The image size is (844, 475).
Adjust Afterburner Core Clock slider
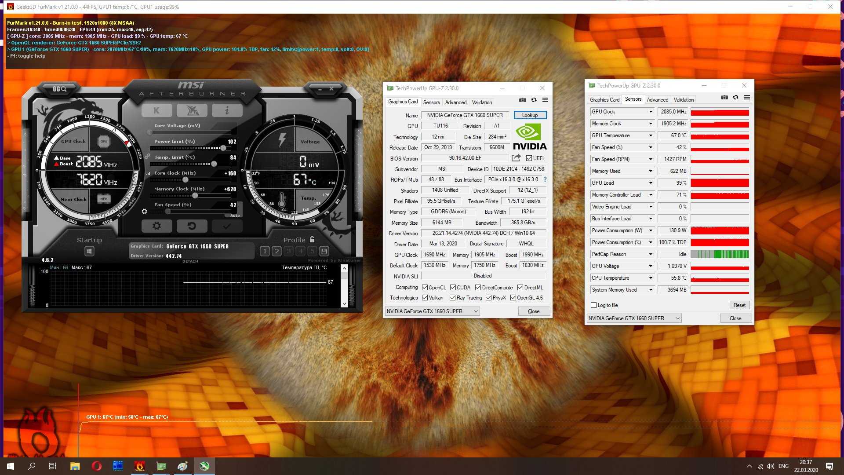(186, 180)
